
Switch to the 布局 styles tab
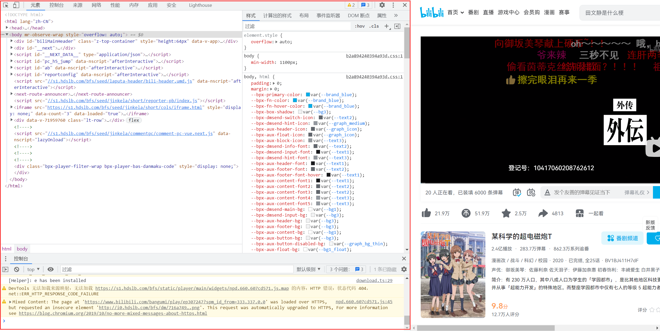point(304,16)
